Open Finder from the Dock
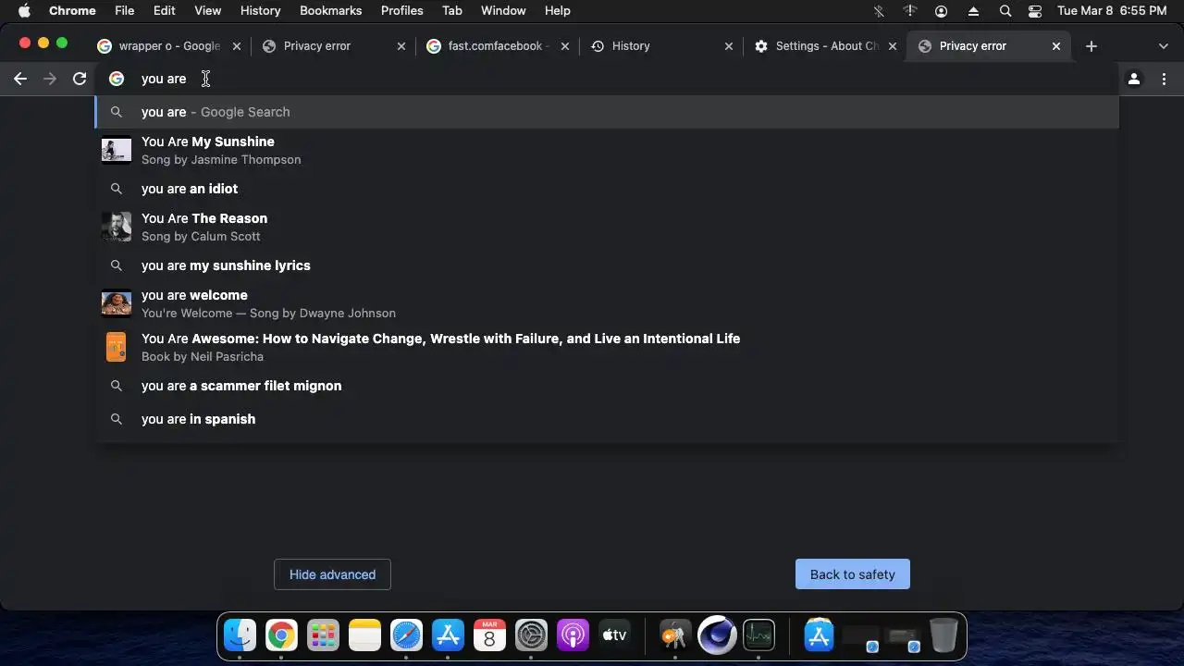 (240, 635)
